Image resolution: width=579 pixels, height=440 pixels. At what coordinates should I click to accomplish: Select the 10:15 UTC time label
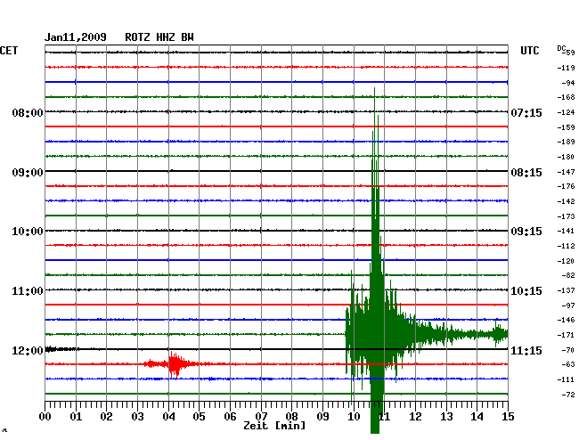tap(526, 291)
